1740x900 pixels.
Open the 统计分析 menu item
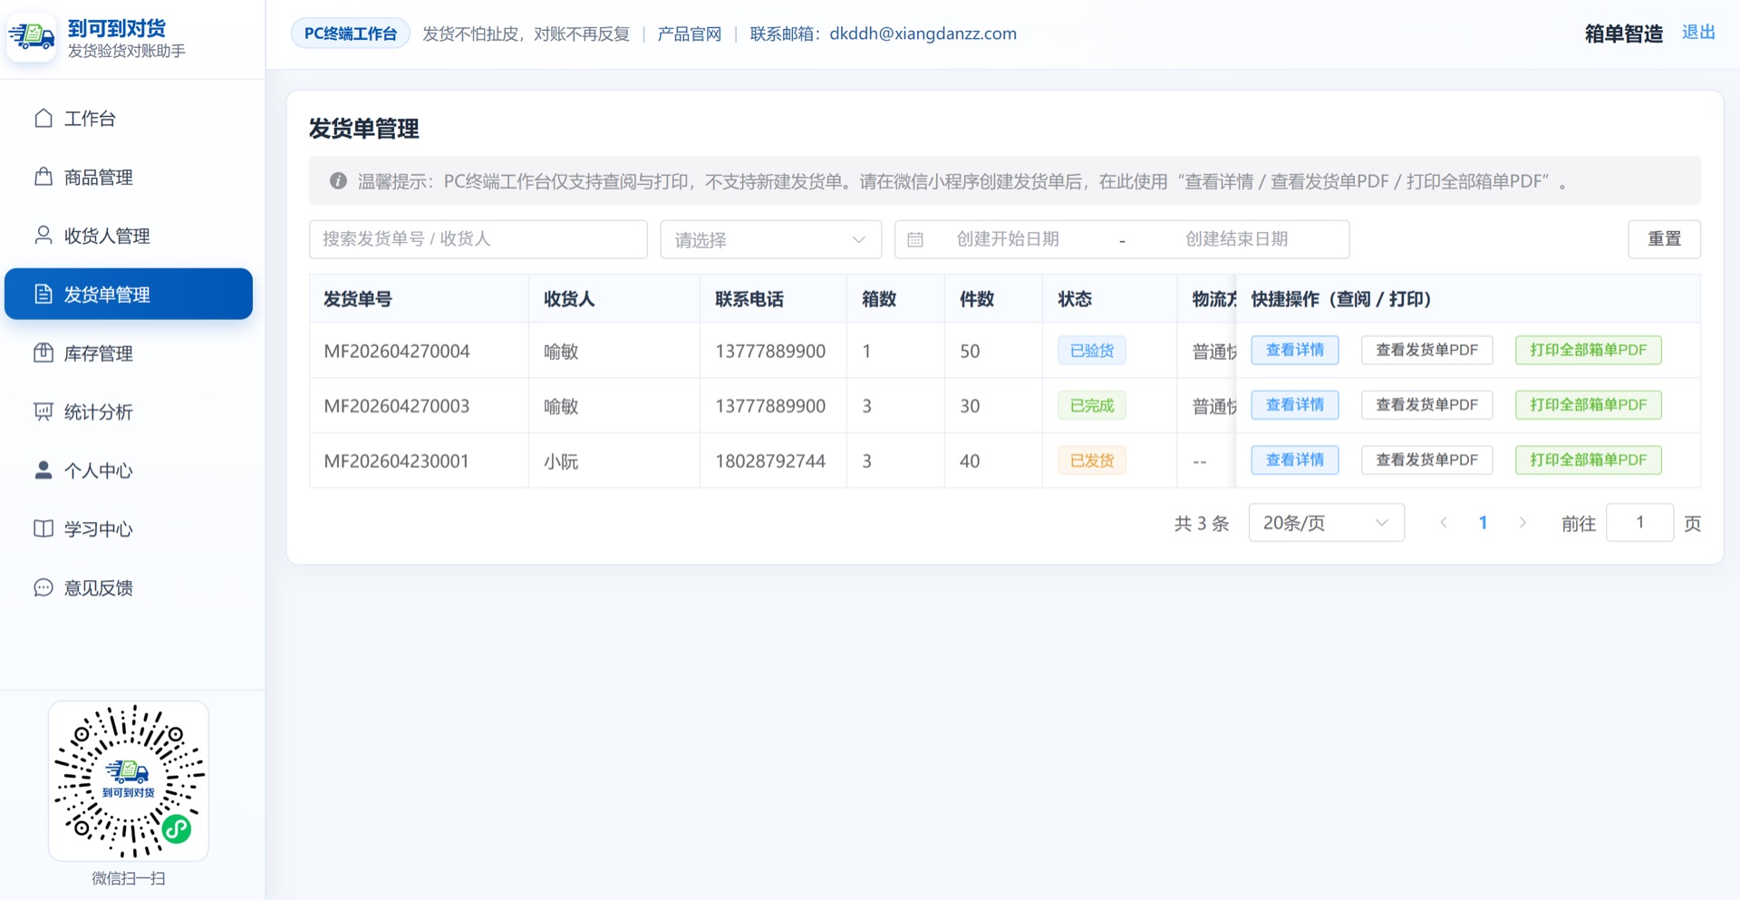click(129, 411)
